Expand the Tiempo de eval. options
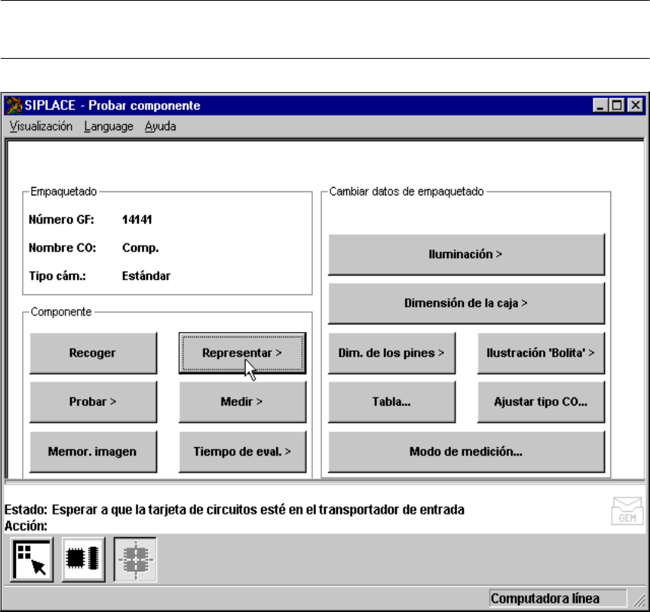 point(242,450)
